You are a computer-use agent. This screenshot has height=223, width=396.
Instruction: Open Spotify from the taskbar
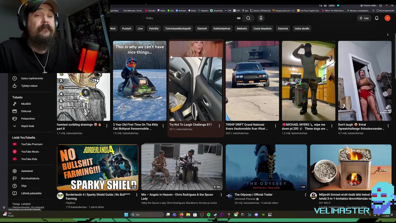point(209,215)
